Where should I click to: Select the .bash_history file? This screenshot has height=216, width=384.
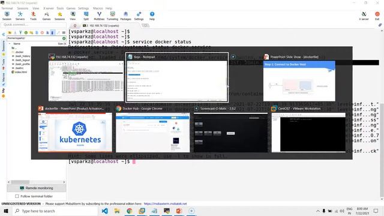(21, 56)
